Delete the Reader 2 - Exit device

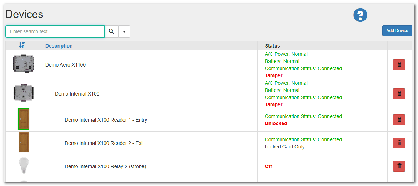[399, 143]
